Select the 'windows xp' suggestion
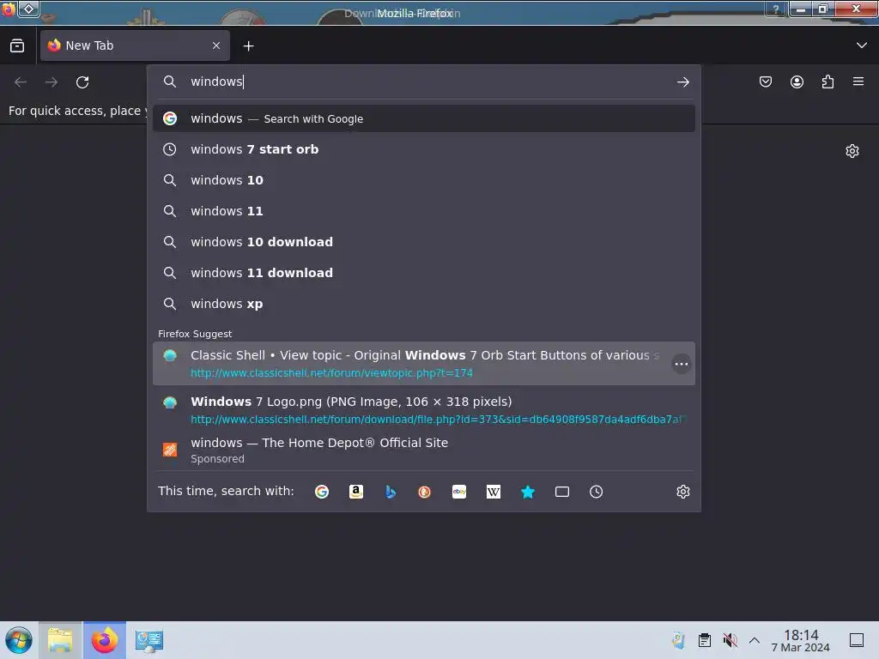 coord(424,304)
